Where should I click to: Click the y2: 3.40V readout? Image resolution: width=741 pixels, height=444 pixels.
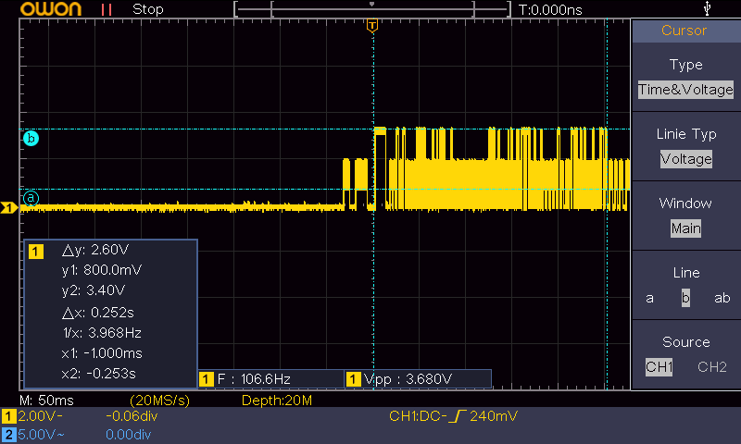pyautogui.click(x=94, y=290)
